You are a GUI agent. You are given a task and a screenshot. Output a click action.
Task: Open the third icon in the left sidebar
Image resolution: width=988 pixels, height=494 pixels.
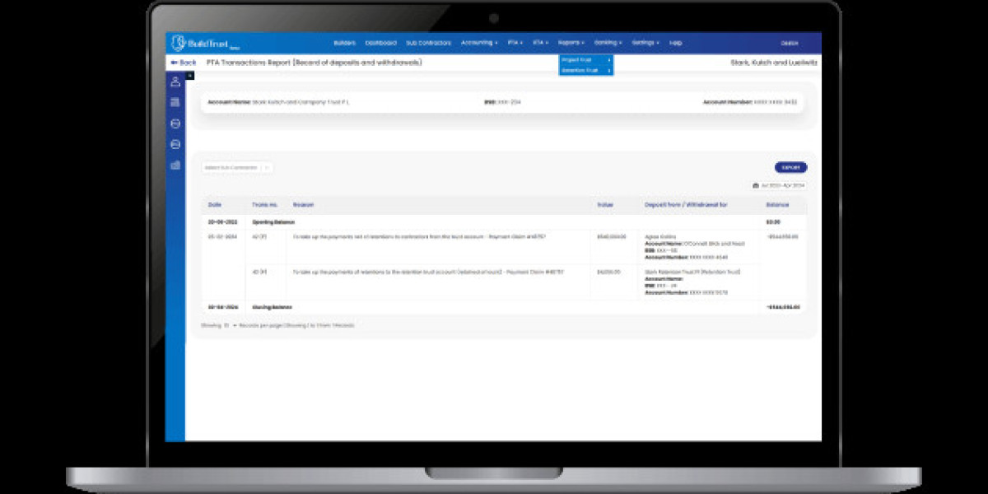[x=175, y=123]
